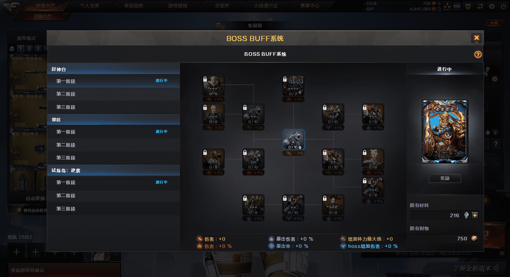The image size is (510, 277).
Task: Open 赛事中心 tab
Action: coord(310,6)
